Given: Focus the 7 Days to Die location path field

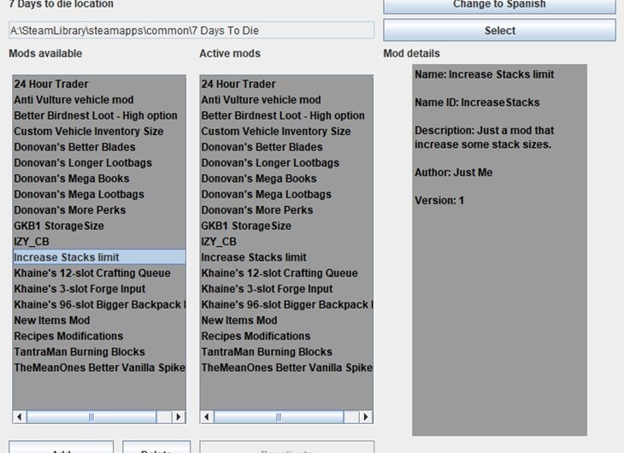Looking at the screenshot, I should point(191,30).
